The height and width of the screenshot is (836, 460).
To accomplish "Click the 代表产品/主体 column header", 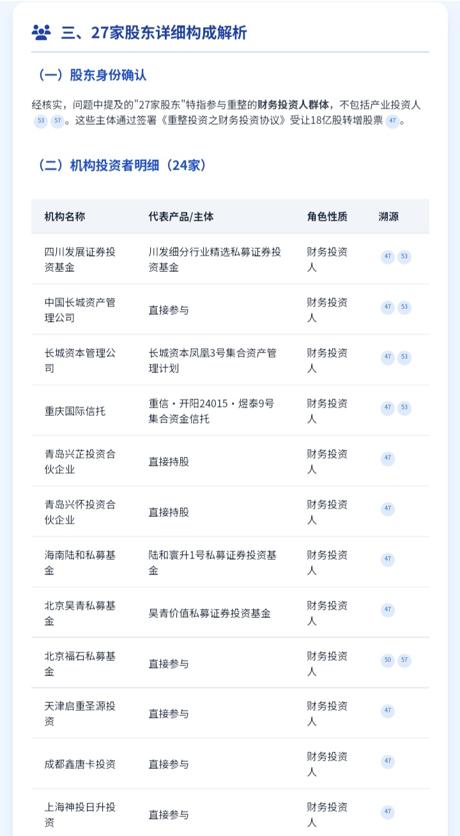I will (181, 216).
